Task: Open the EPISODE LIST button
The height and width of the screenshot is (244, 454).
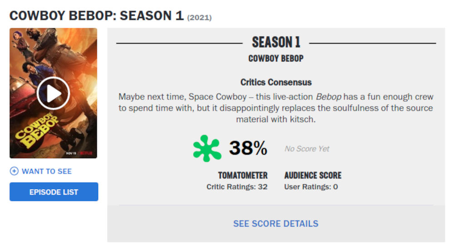Action: pos(54,192)
